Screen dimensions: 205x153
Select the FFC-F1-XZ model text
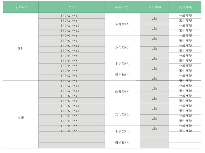(x=69, y=61)
